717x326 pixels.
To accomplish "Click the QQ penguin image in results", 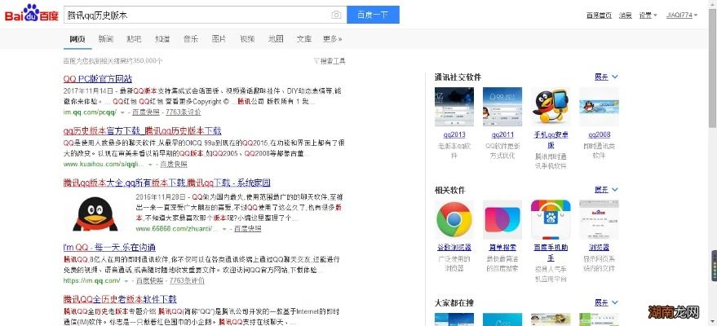I will (95, 214).
